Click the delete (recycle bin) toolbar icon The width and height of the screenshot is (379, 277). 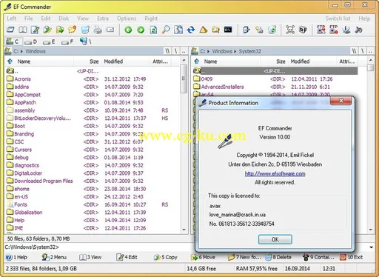coord(85,30)
